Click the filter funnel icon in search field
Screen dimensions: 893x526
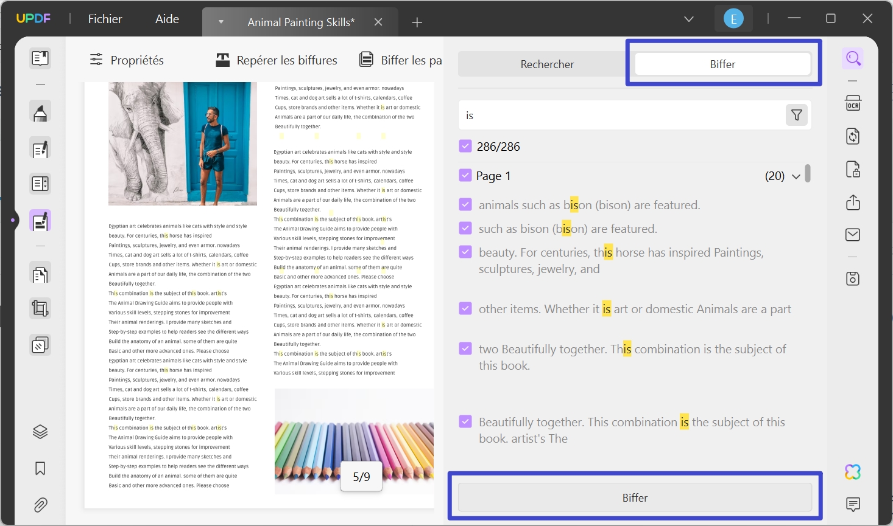pyautogui.click(x=796, y=115)
